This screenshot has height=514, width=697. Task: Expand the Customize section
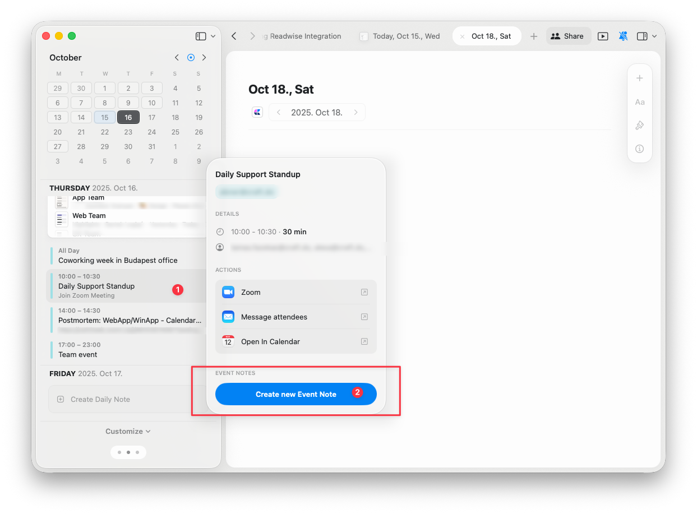[x=128, y=431]
